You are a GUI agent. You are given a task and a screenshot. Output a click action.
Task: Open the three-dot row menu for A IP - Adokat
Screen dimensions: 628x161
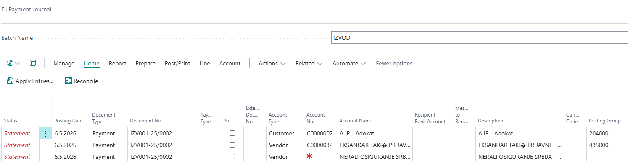[x=45, y=133]
